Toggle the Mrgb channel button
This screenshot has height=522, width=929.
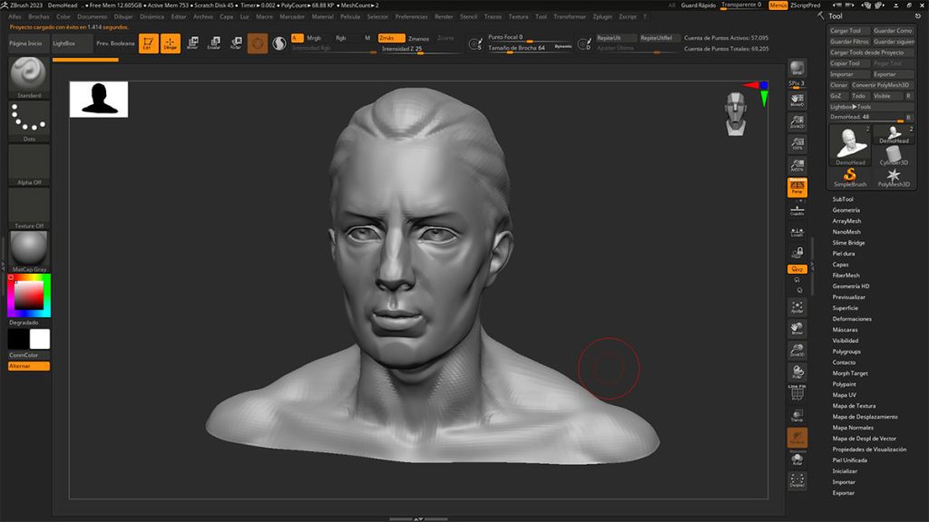point(313,38)
